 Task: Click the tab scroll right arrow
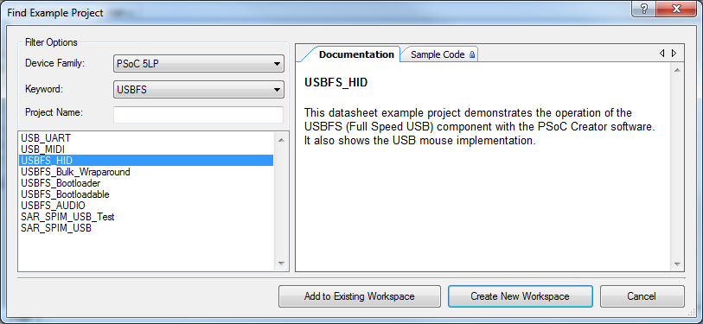674,54
